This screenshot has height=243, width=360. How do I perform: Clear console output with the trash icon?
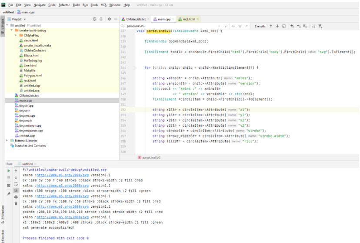click(x=17, y=203)
